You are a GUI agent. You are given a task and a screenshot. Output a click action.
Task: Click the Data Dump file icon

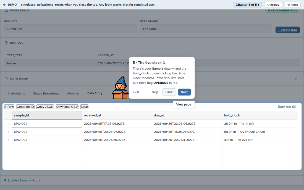click(x=6, y=79)
